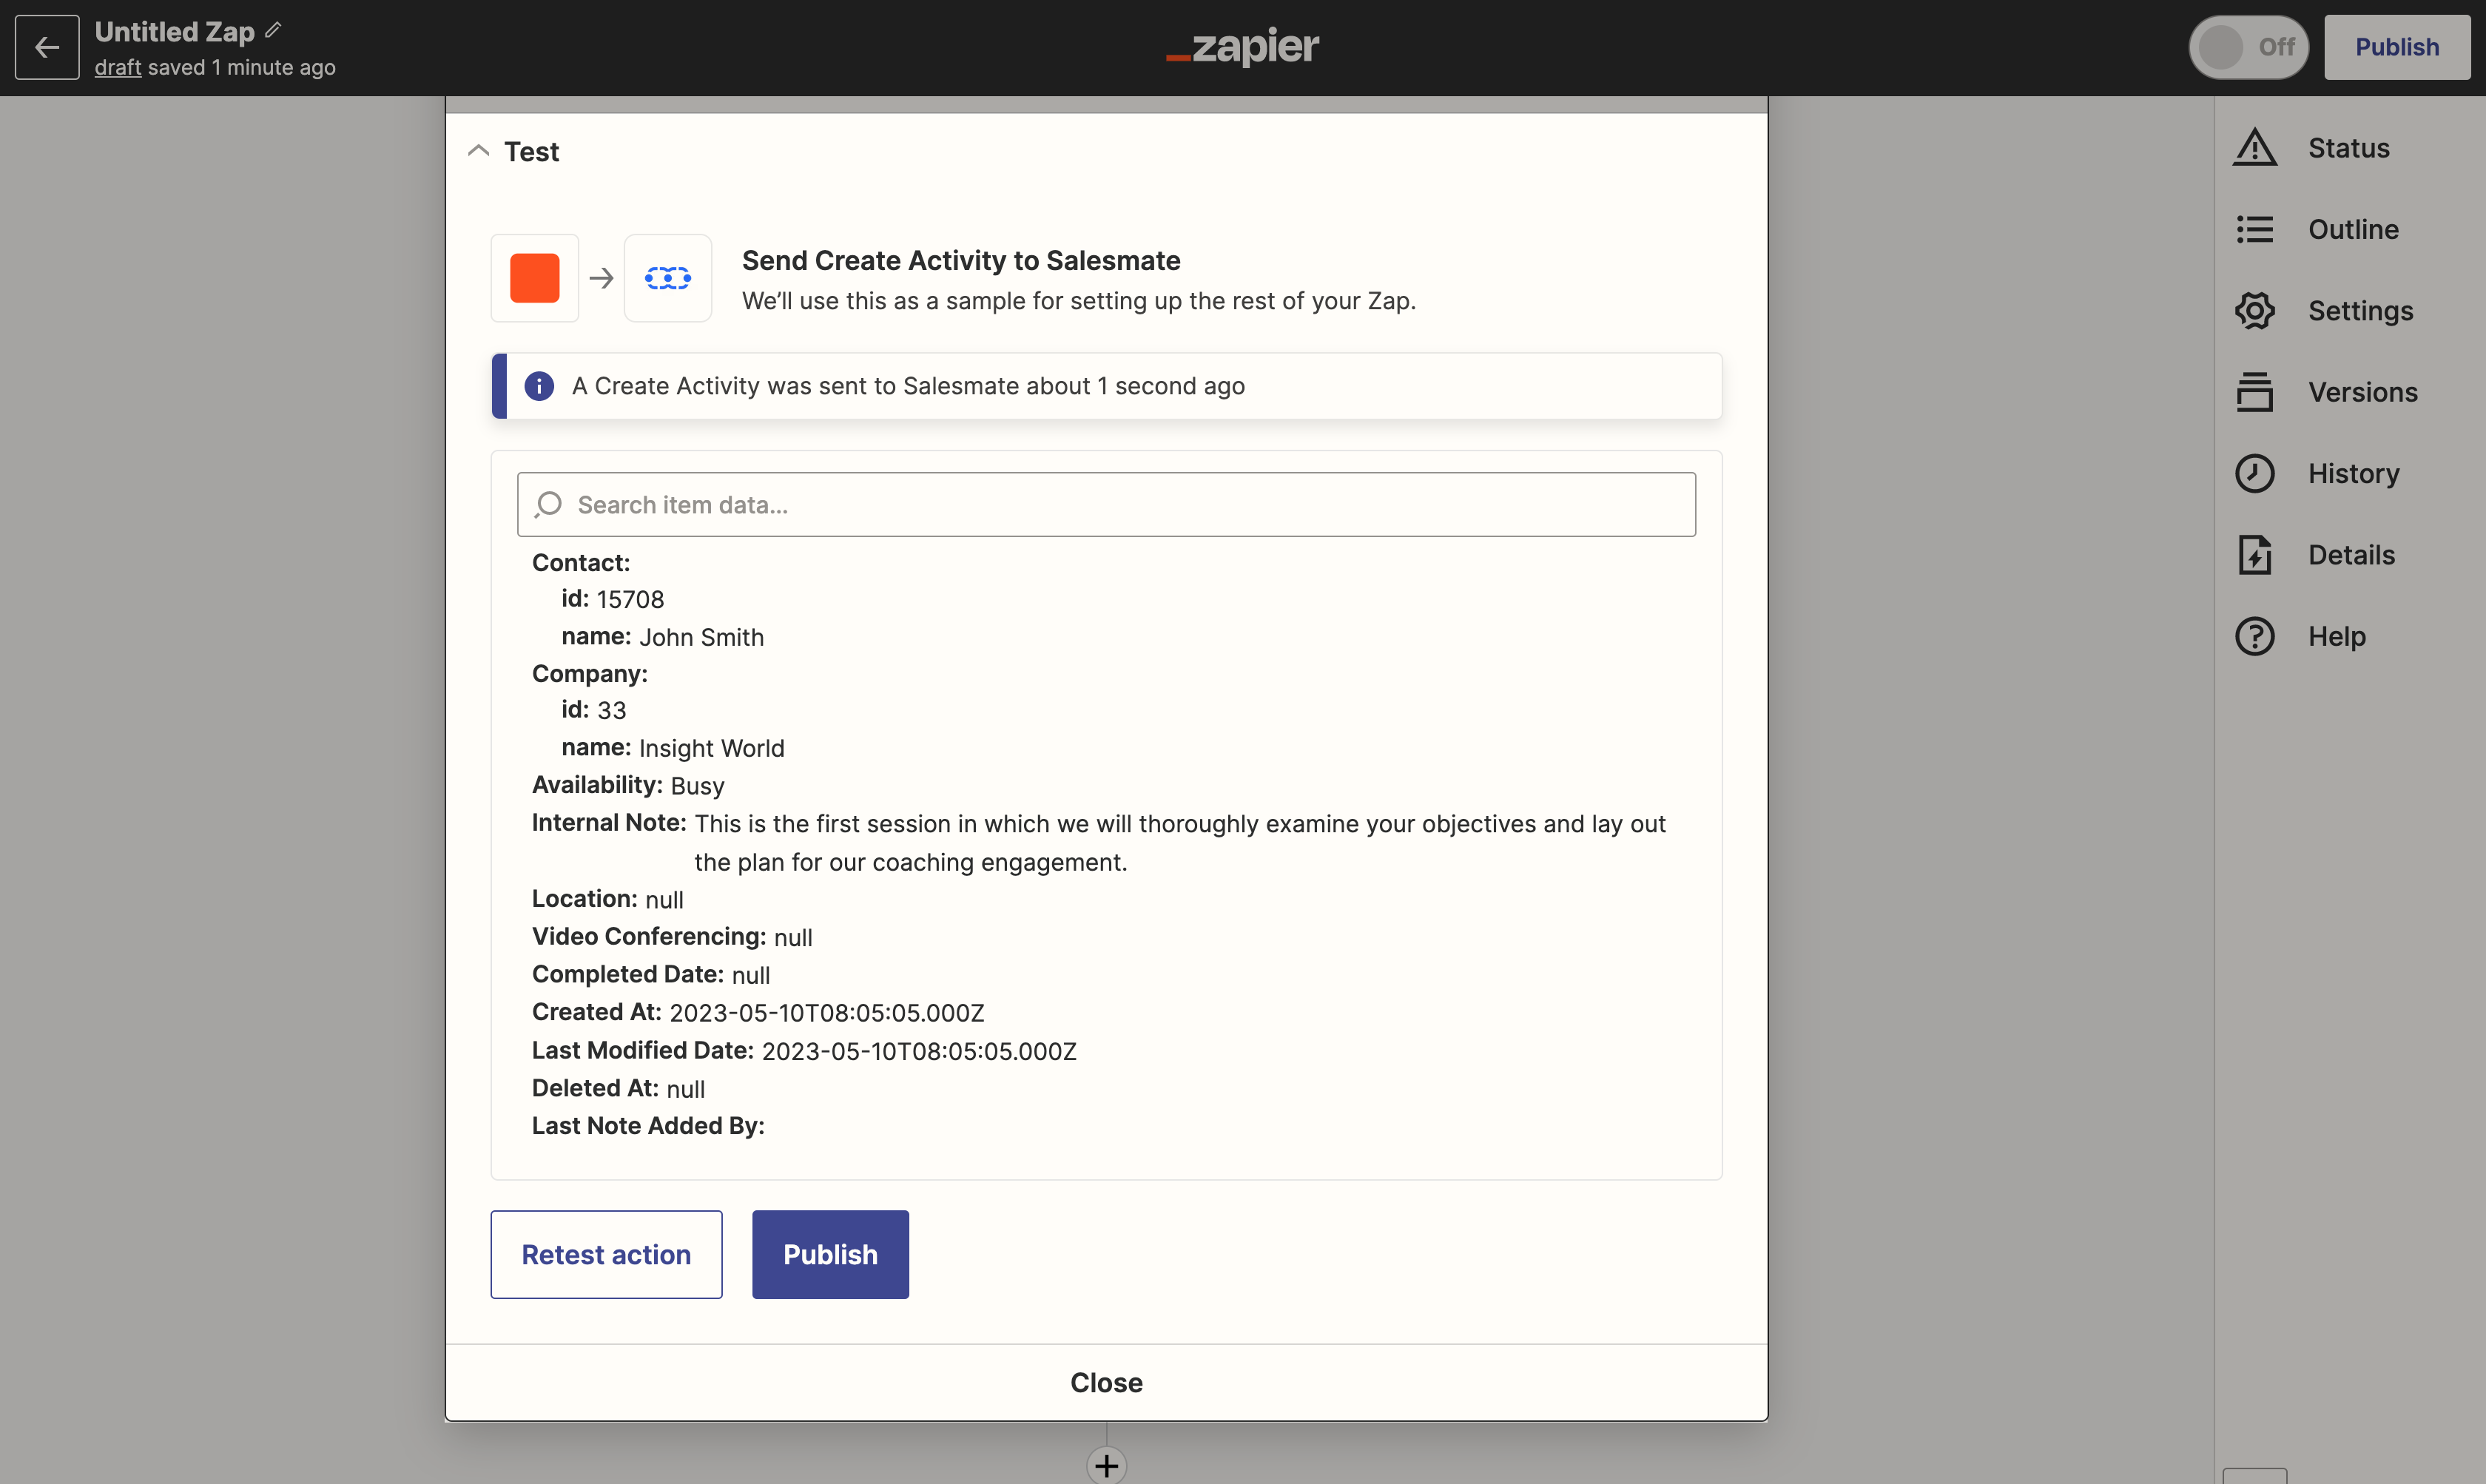Open the Status panel label

click(x=2349, y=148)
